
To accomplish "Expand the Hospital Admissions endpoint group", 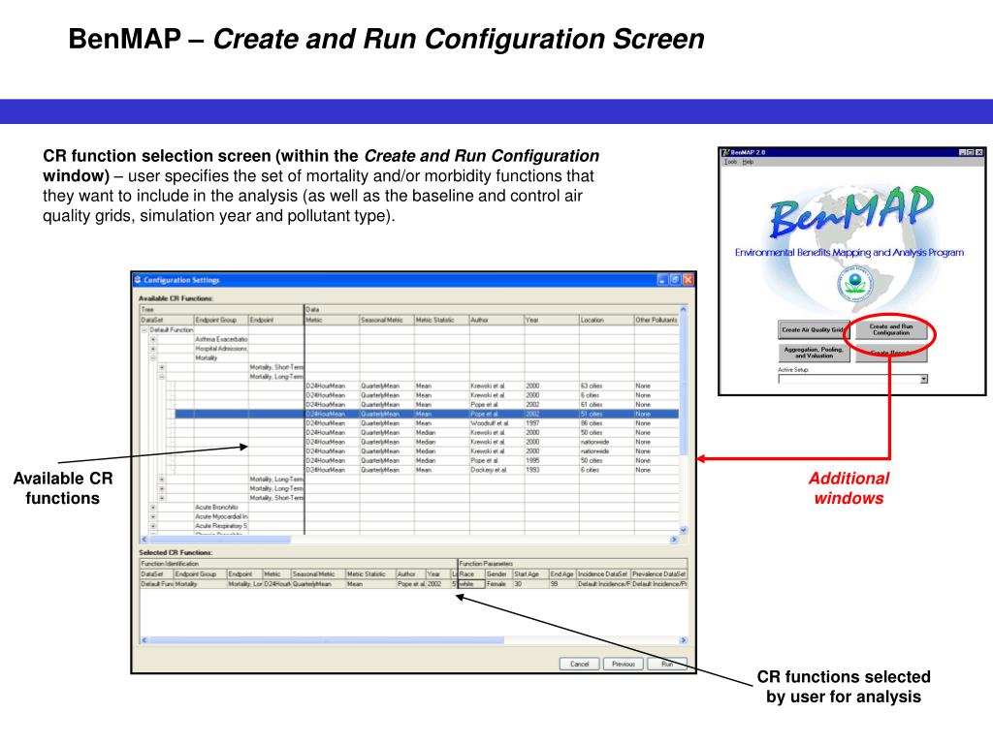I will click(x=152, y=349).
